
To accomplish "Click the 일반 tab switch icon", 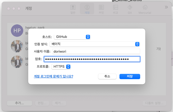I will 73,7.
